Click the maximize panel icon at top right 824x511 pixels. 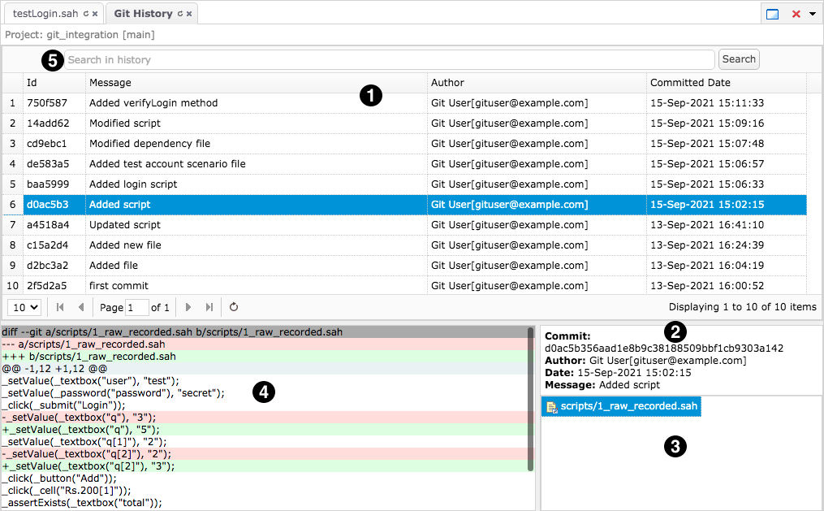[x=773, y=14]
